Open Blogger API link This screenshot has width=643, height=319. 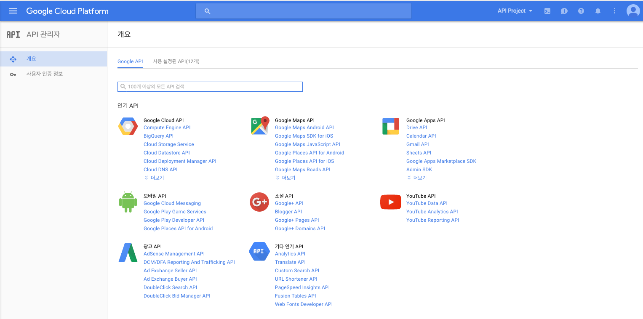click(x=288, y=212)
